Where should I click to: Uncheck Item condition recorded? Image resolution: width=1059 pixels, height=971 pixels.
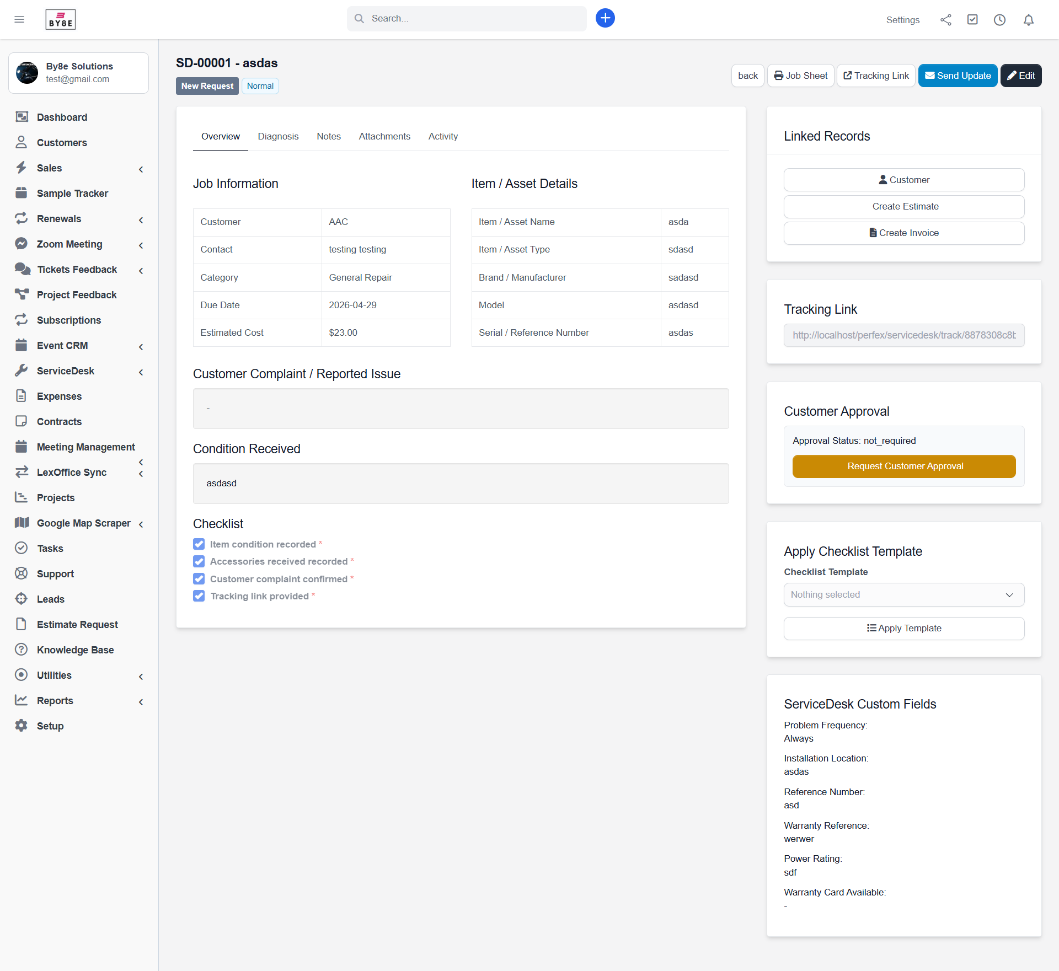point(199,544)
